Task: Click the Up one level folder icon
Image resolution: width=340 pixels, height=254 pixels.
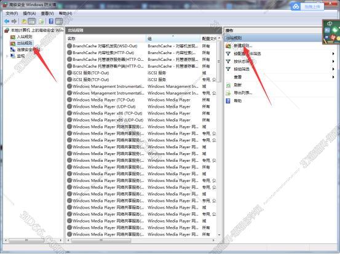Action: (x=24, y=22)
